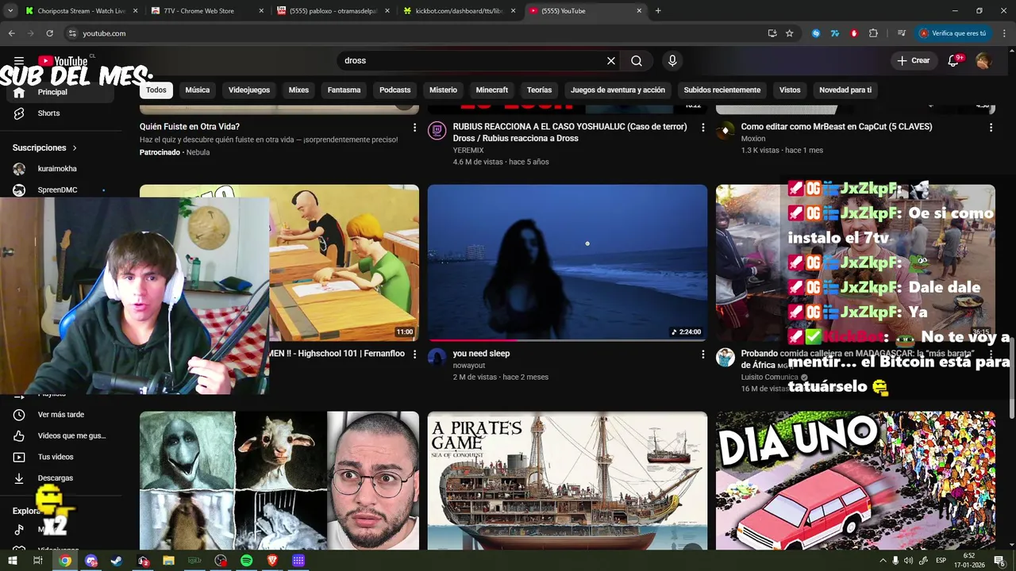Viewport: 1016px width, 571px height.
Task: Select the Teorías filter chip
Action: 539,90
